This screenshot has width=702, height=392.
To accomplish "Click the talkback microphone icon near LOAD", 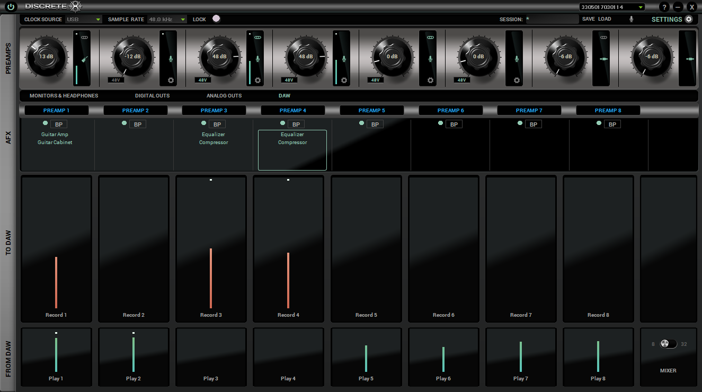I will [631, 19].
